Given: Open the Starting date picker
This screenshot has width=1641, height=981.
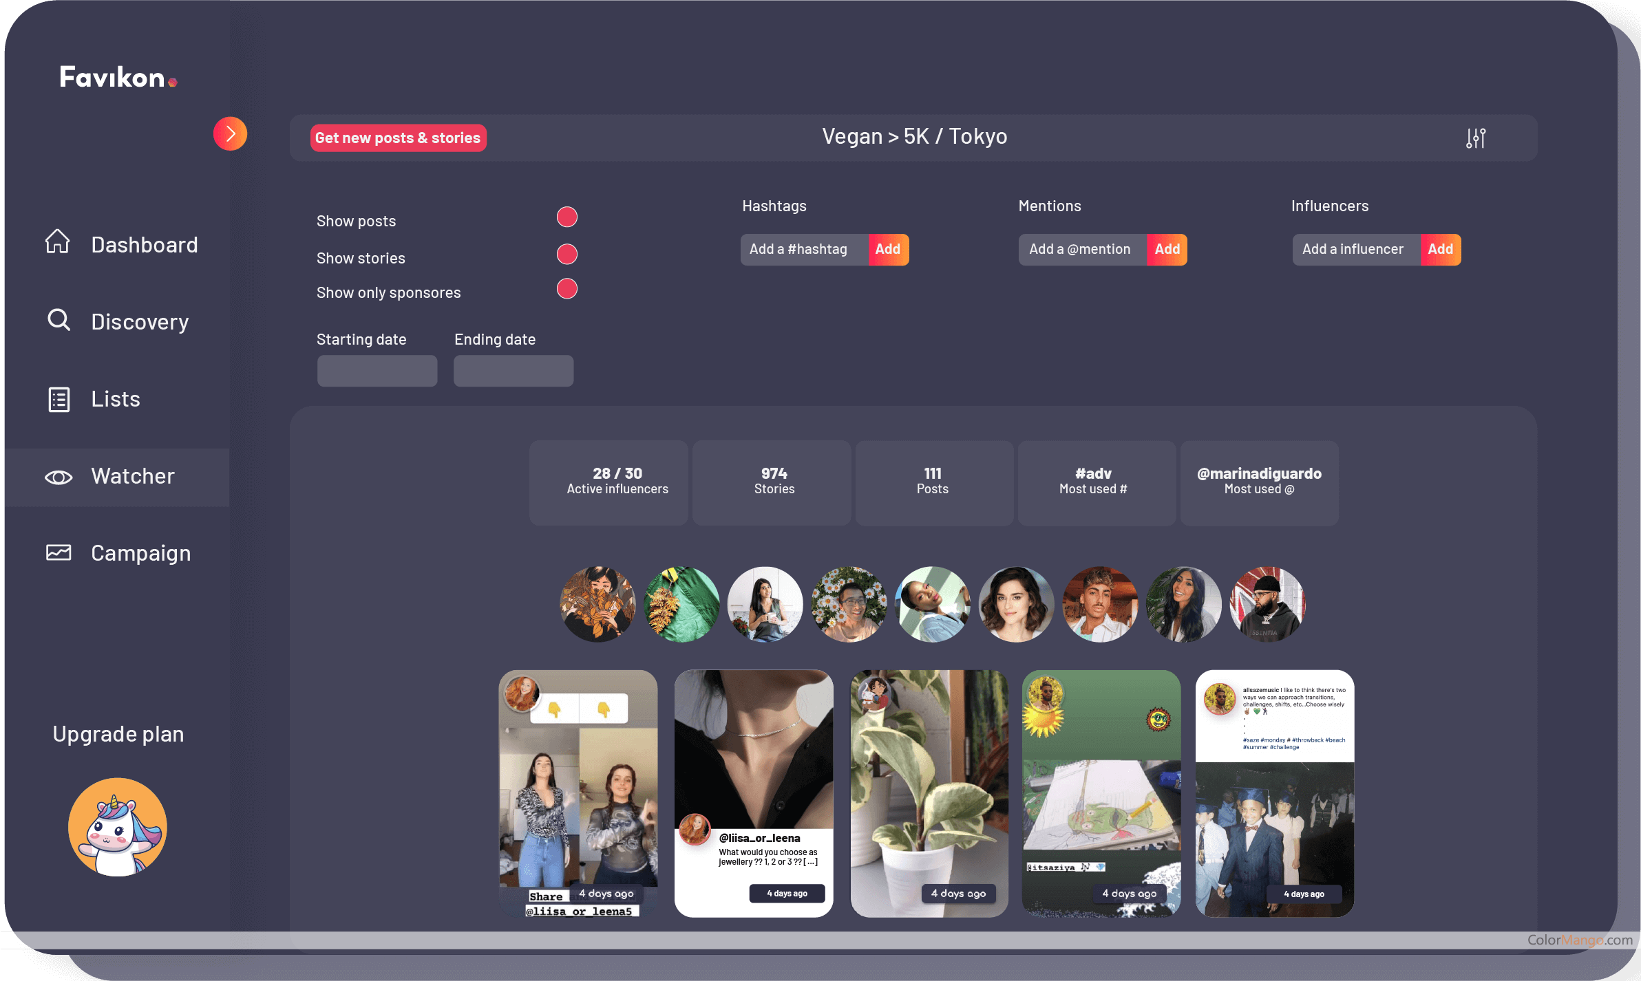Looking at the screenshot, I should 377,371.
